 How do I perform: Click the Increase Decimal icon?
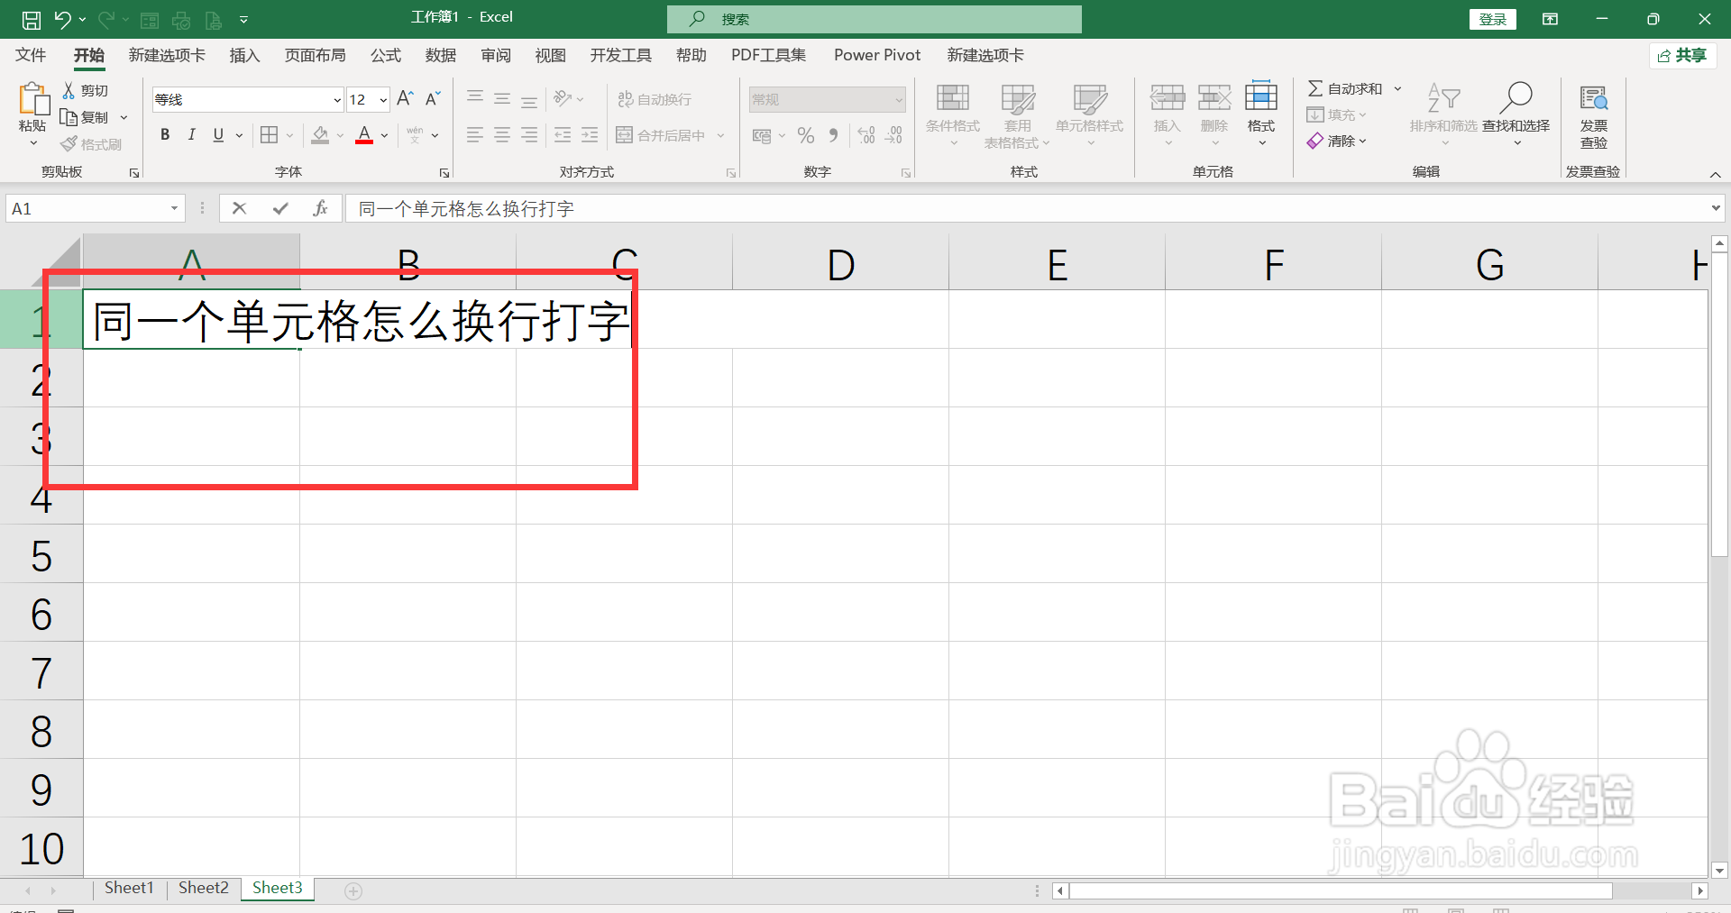(x=866, y=135)
